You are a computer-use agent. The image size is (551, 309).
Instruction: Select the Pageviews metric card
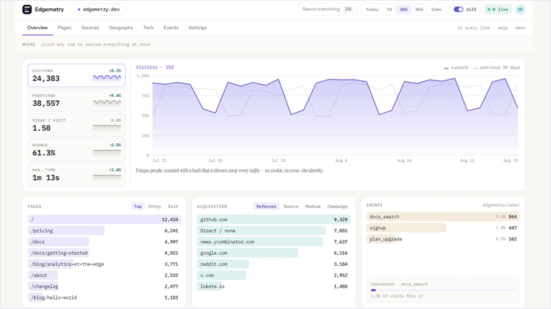77,100
